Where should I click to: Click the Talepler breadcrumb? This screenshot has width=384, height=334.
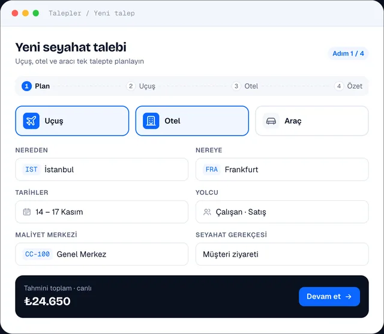[65, 13]
